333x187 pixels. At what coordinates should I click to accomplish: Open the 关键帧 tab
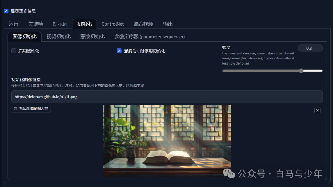(35, 24)
